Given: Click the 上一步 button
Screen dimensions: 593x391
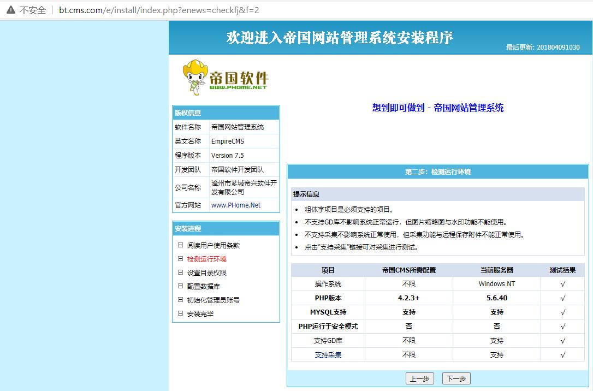Looking at the screenshot, I should pos(419,378).
